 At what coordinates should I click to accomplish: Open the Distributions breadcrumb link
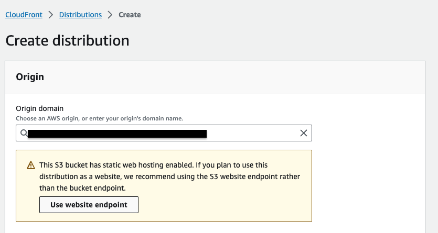pyautogui.click(x=80, y=15)
